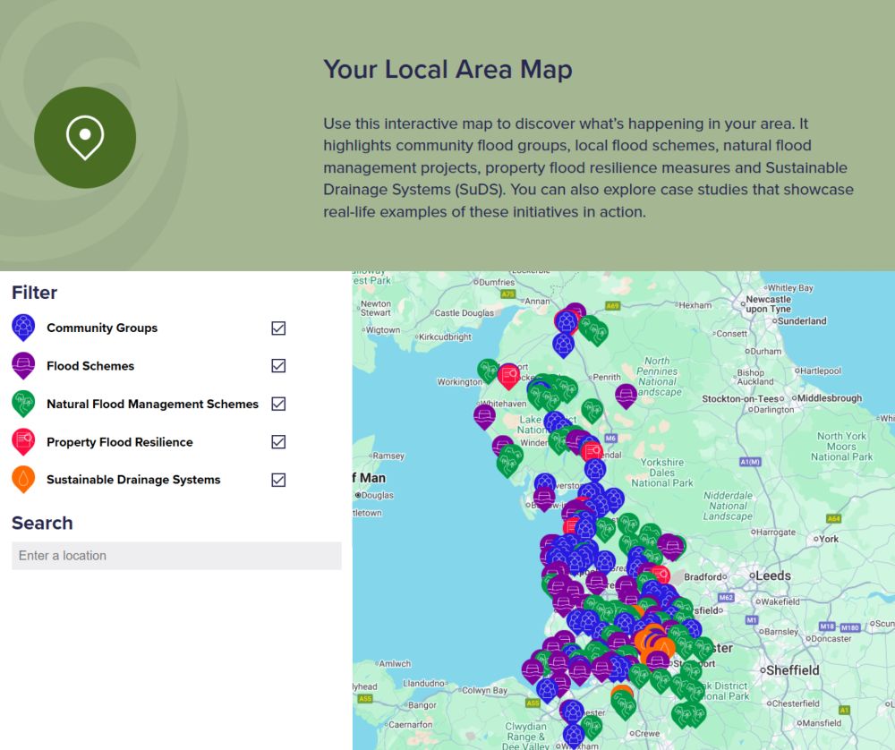Click the Crewe label on the map
The height and width of the screenshot is (750, 895).
[647, 734]
